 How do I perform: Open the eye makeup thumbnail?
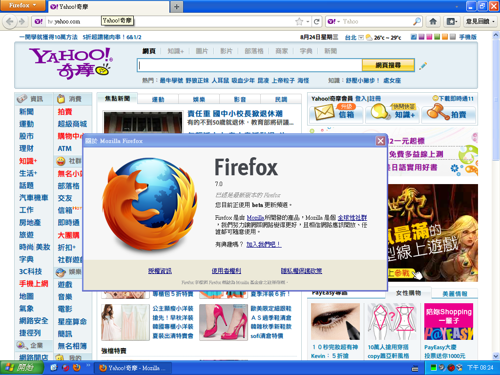335,321
